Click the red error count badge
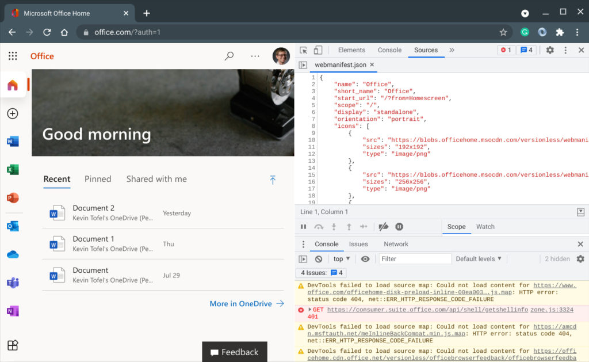Viewport: 589px width, 362px height. [x=506, y=50]
